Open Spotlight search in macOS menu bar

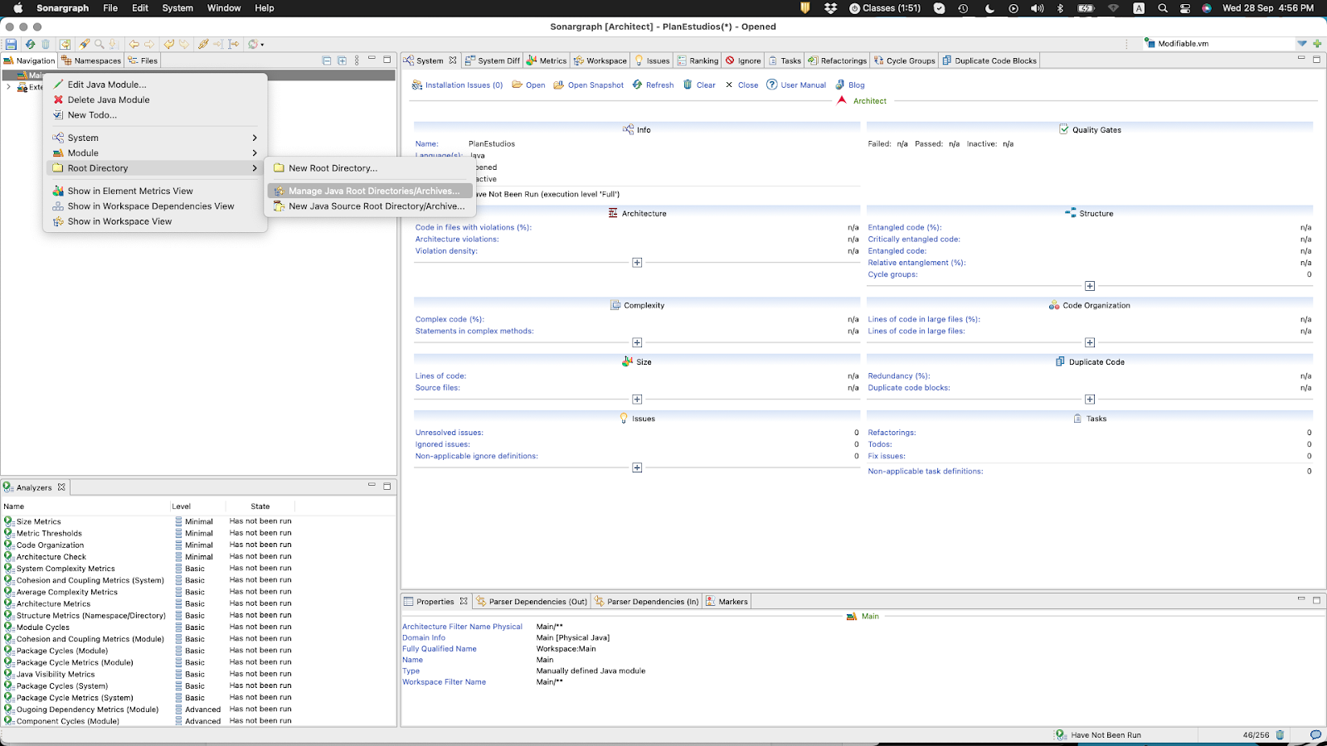1163,8
